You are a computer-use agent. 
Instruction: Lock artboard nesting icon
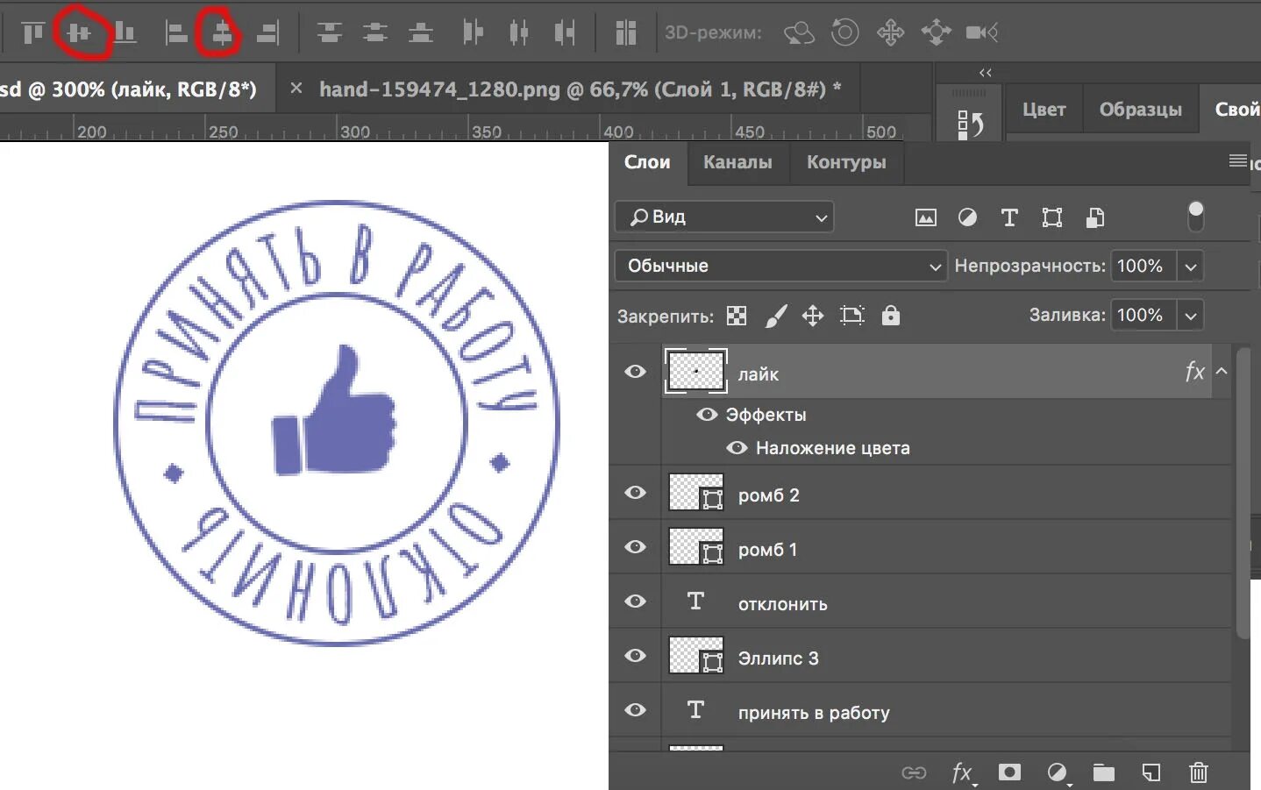(852, 316)
